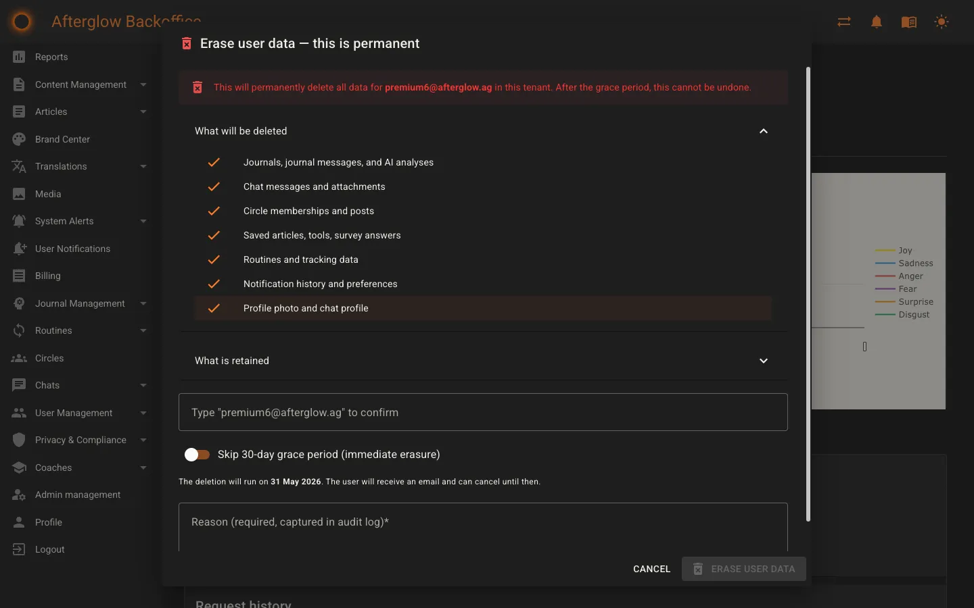Viewport: 974px width, 608px height.
Task: Select Saved articles, tools, survey answers row
Action: [x=483, y=235]
